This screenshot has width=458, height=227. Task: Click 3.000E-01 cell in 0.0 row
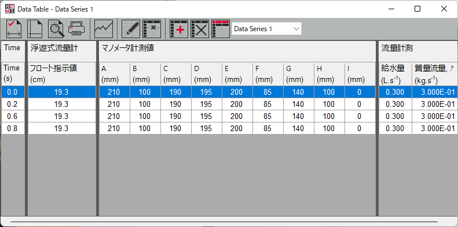(x=435, y=92)
